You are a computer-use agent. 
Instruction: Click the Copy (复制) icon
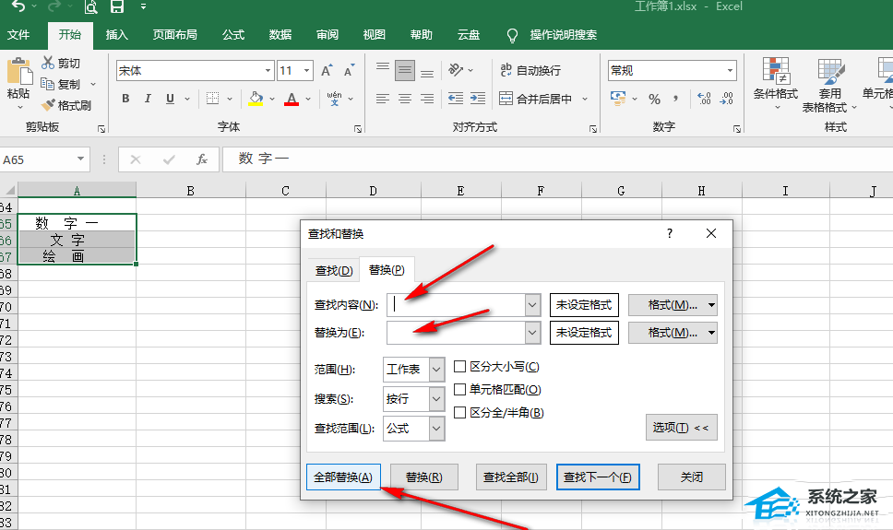tap(48, 84)
